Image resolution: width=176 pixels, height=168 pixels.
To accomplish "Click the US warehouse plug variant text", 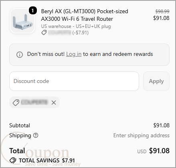I will pyautogui.click(x=76, y=26).
